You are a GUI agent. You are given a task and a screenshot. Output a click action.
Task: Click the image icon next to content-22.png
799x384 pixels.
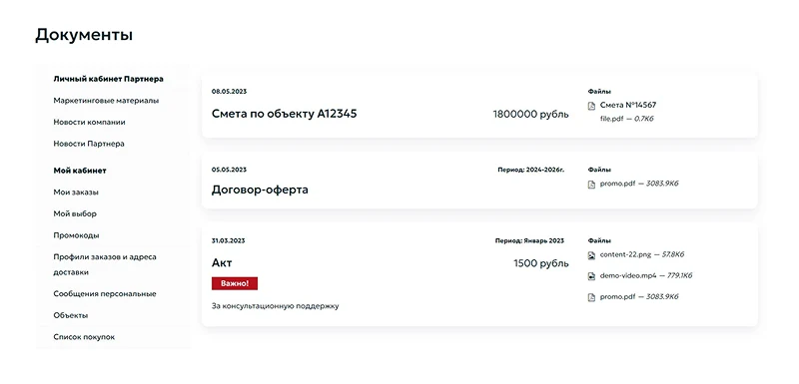click(591, 255)
